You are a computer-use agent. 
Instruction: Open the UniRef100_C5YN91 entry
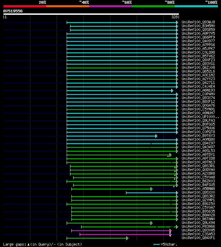coord(198,109)
